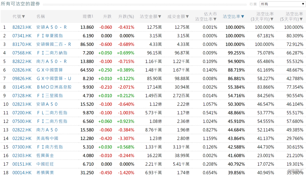Open stock code 82823.HK link
Screen dimensions: 306x175
(x=22, y=27)
